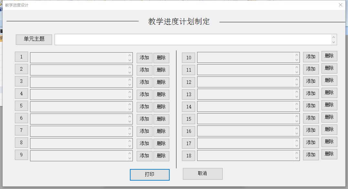
Task: Focus the 单元主题 text field
Action: click(x=193, y=39)
